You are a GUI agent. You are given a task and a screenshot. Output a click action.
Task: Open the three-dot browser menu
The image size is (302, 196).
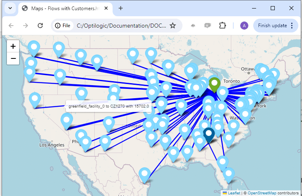292,26
